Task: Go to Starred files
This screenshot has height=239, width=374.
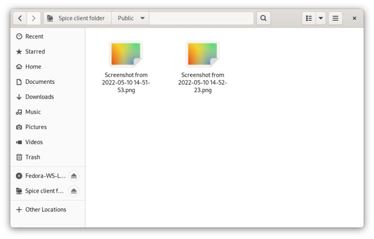Action: [35, 51]
